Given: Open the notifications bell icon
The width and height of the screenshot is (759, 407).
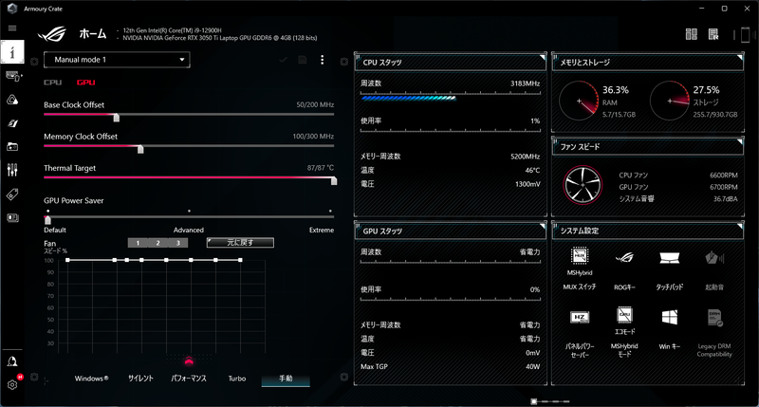Looking at the screenshot, I should (x=12, y=361).
